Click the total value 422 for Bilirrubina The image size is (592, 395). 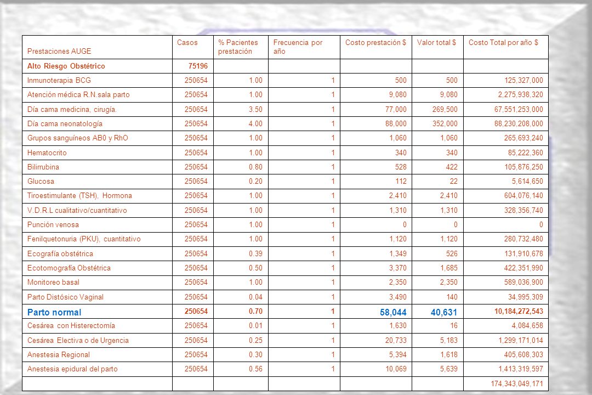pos(452,167)
